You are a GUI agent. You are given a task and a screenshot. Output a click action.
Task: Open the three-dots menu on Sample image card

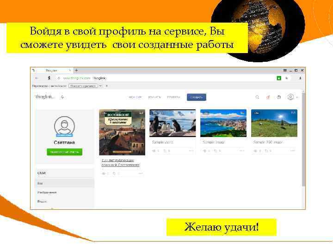coord(242,151)
